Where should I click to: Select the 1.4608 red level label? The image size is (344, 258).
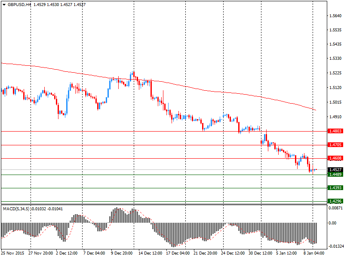click(335, 158)
